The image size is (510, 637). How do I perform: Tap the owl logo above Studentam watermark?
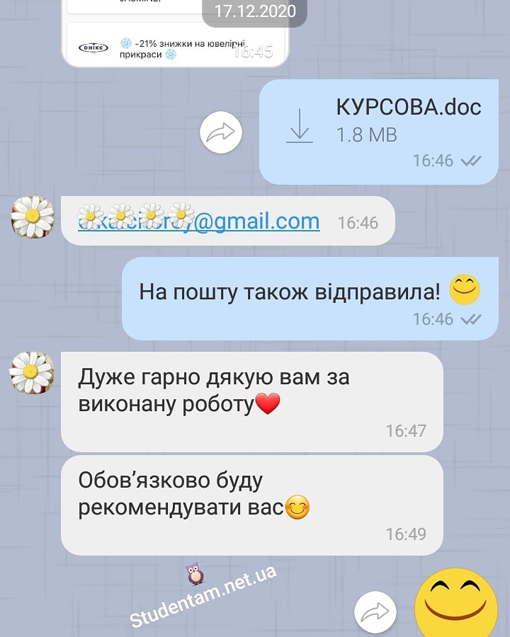point(195,573)
